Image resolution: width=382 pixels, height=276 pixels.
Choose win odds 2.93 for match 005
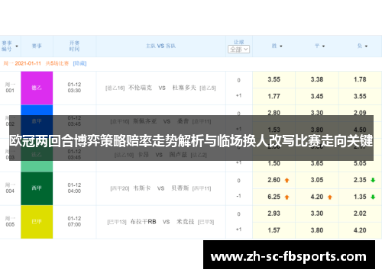pyautogui.click(x=274, y=213)
